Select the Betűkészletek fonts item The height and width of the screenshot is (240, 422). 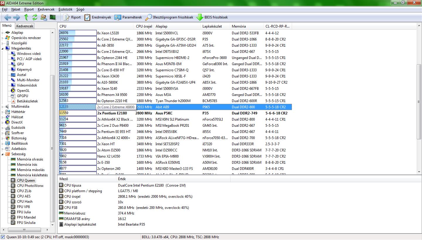(x=27, y=101)
